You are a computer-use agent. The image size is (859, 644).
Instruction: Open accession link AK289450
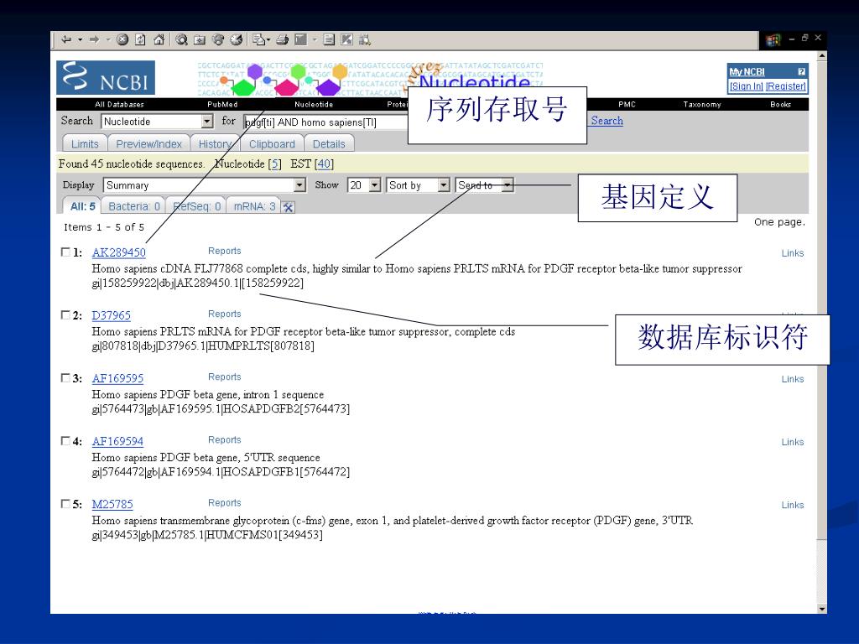pos(119,252)
